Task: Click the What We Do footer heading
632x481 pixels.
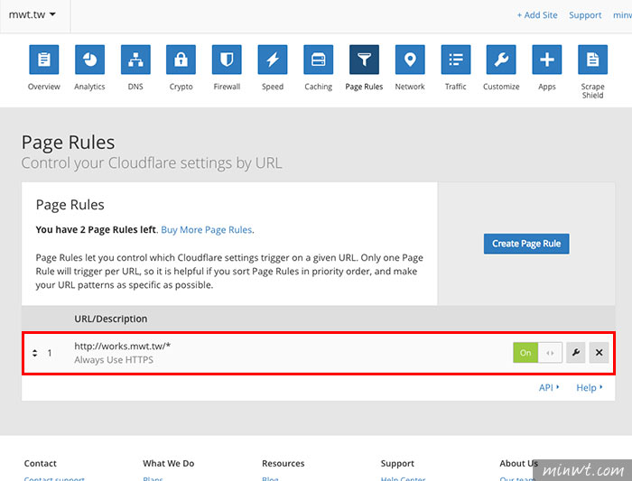Action: click(x=169, y=463)
